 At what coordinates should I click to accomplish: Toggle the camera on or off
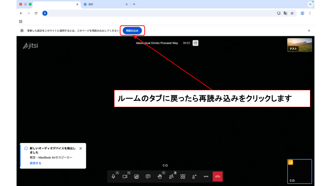click(125, 176)
